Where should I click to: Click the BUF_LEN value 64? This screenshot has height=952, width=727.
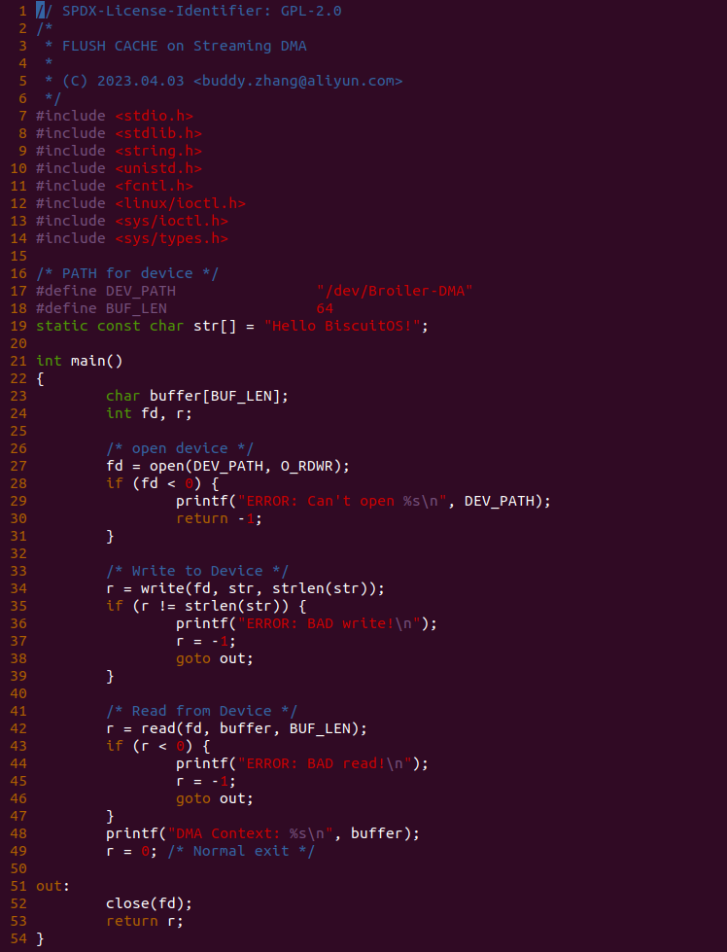(x=325, y=308)
